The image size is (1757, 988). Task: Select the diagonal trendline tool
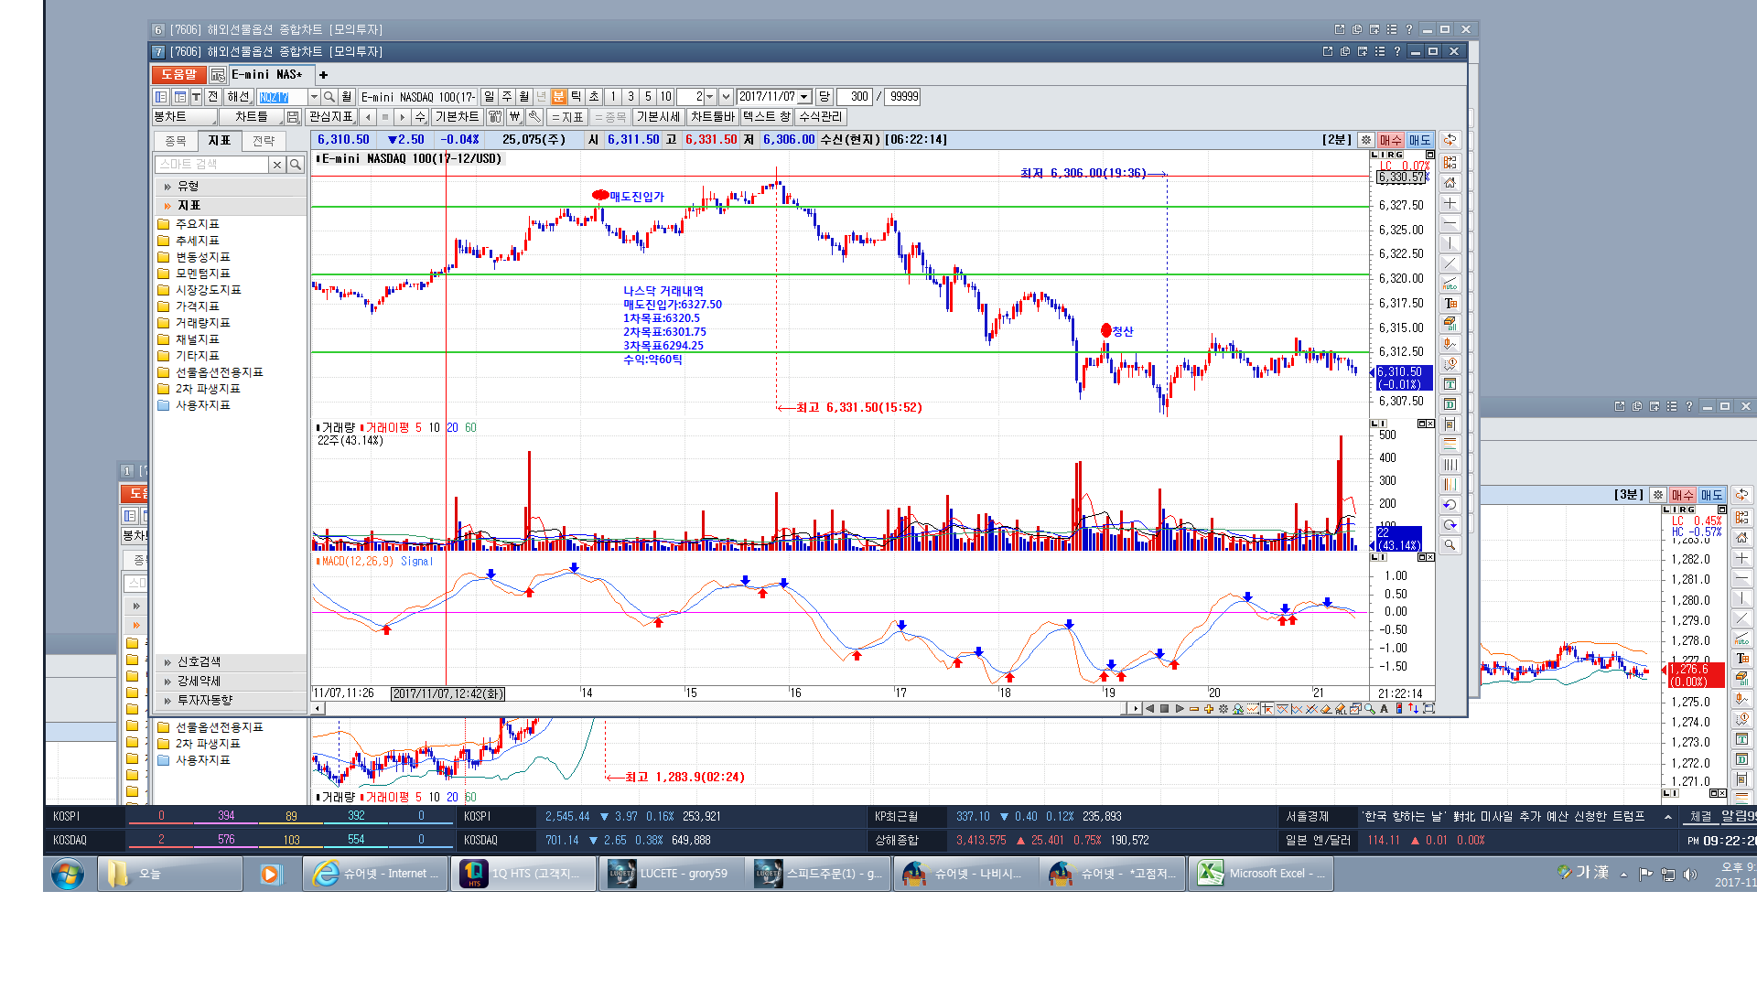coord(1450,263)
